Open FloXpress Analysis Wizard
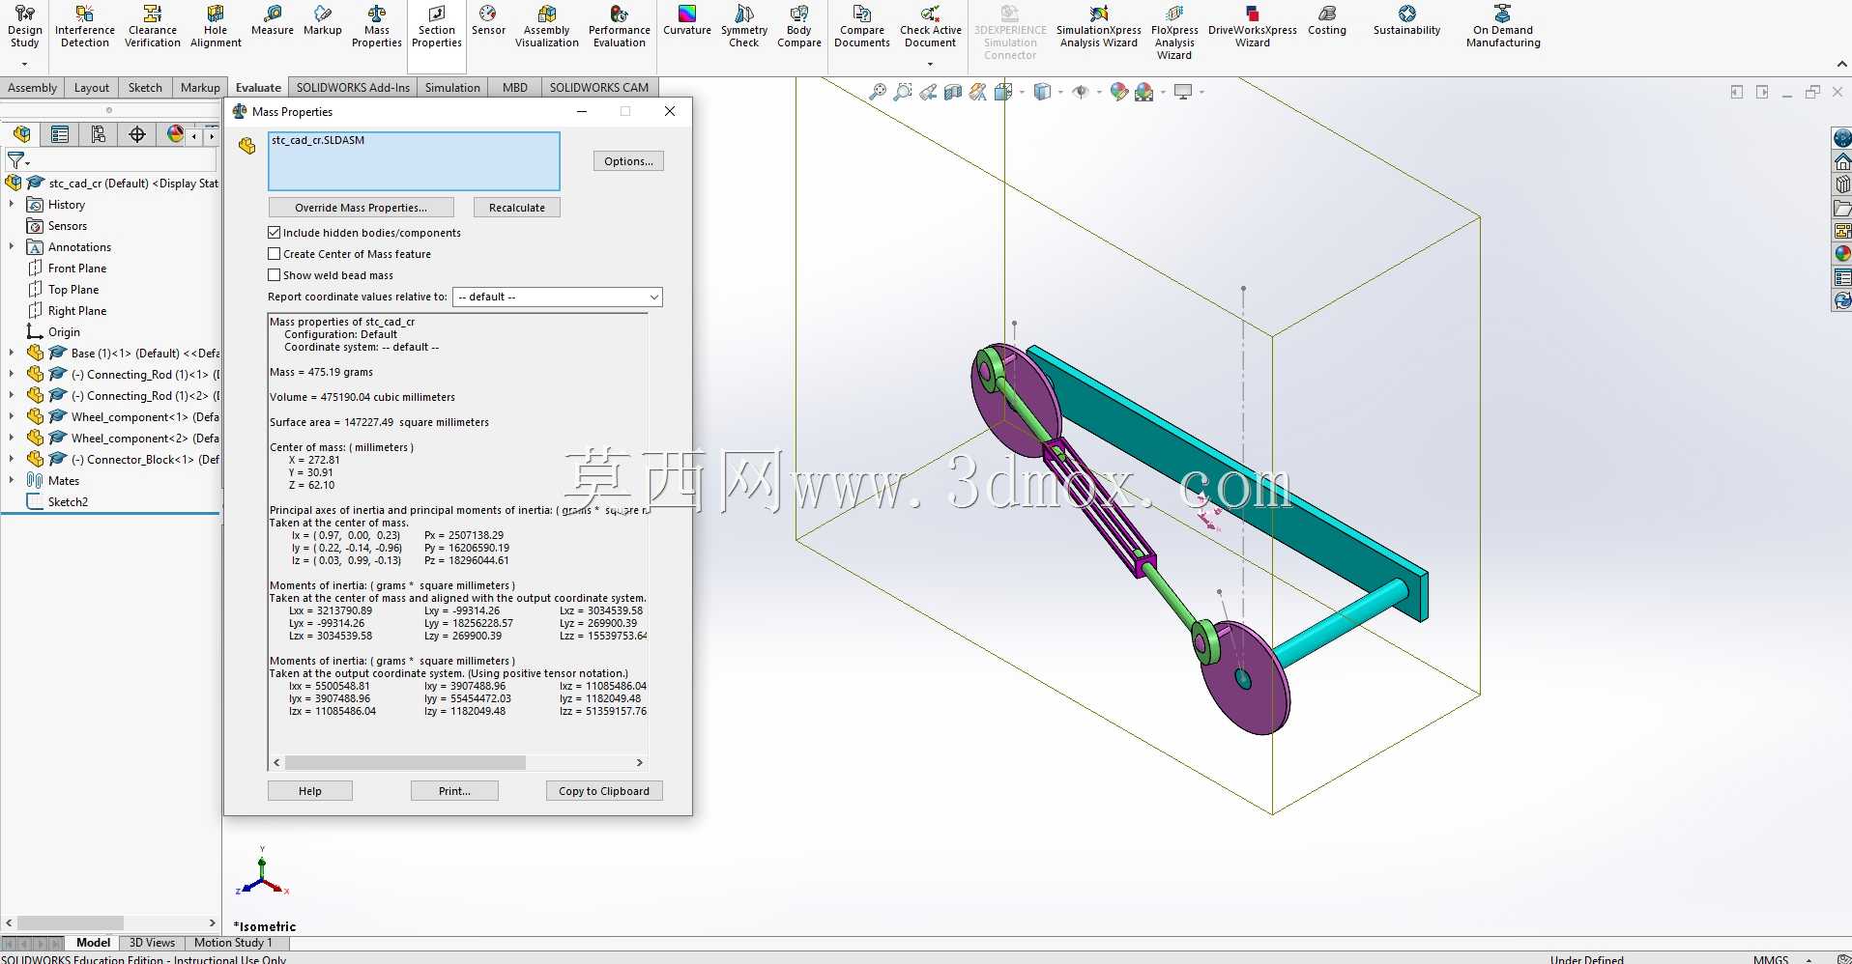 (1174, 32)
